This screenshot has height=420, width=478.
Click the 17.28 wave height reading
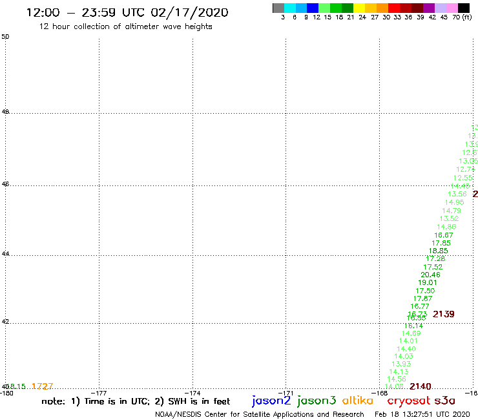coord(435,259)
